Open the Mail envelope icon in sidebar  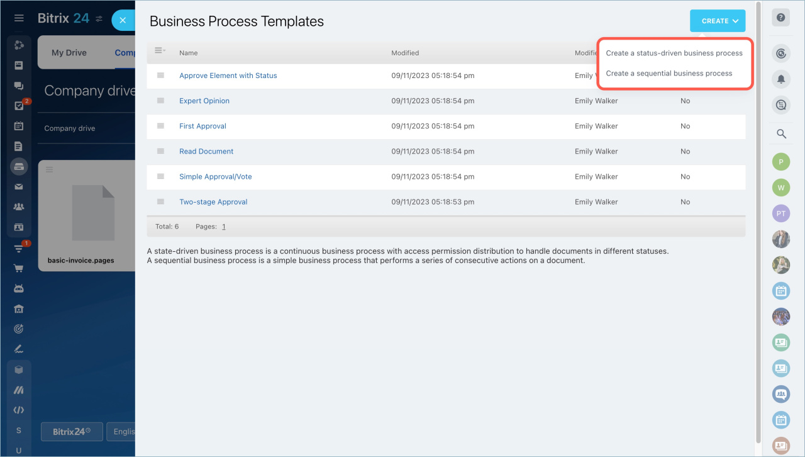pyautogui.click(x=19, y=186)
